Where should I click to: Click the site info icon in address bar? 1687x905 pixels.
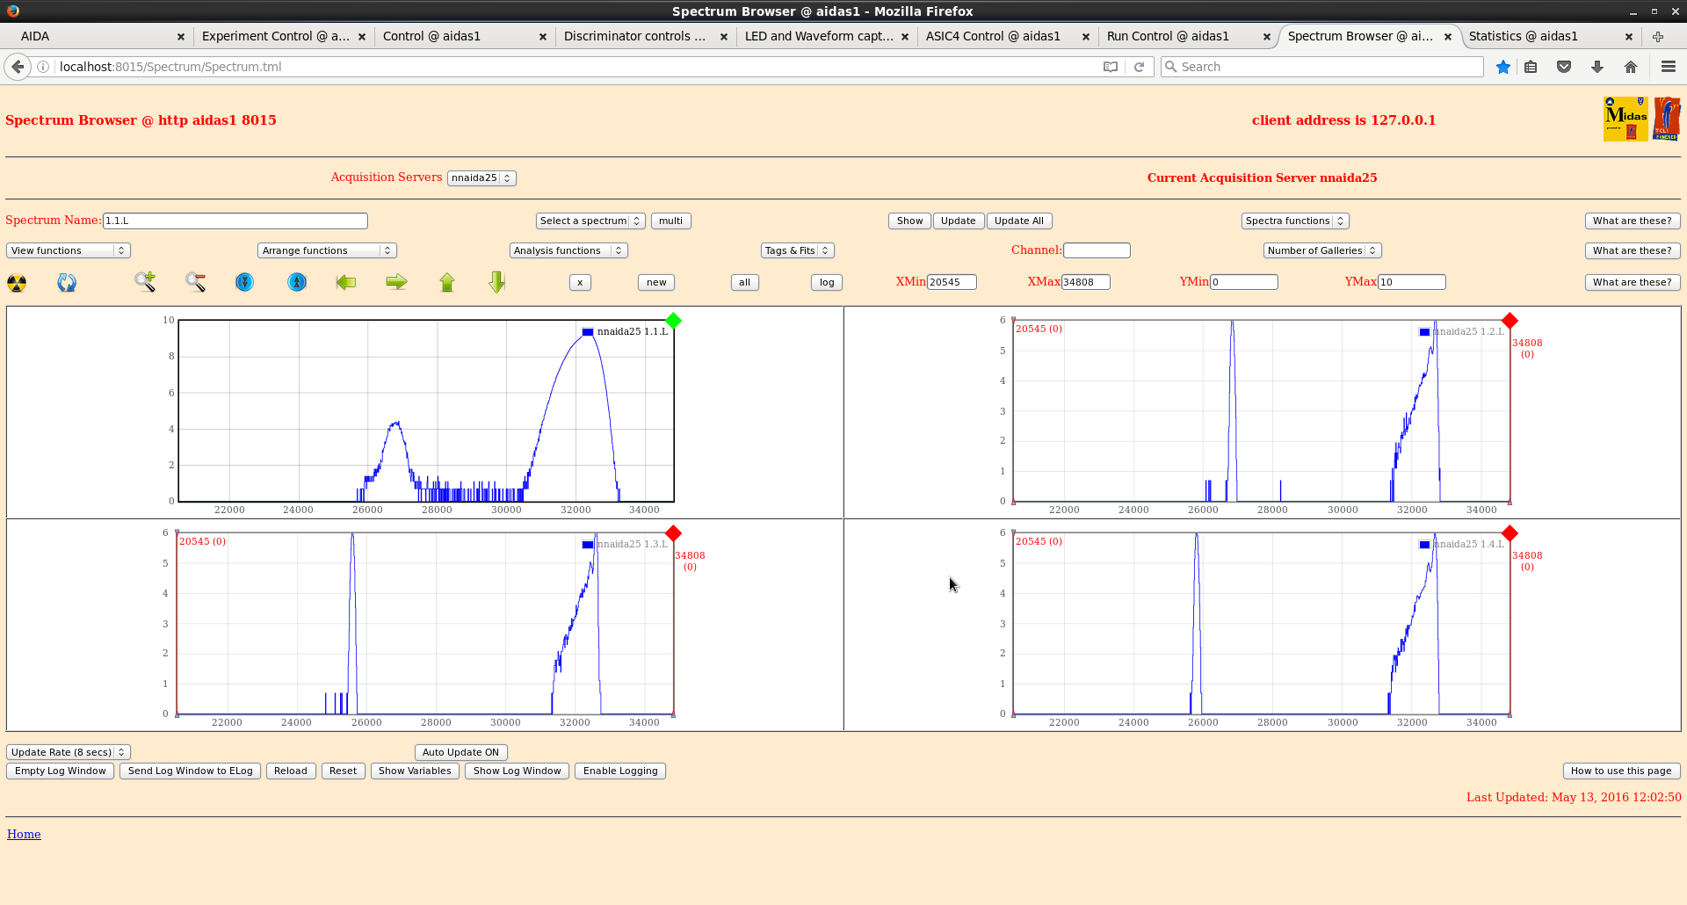(43, 67)
